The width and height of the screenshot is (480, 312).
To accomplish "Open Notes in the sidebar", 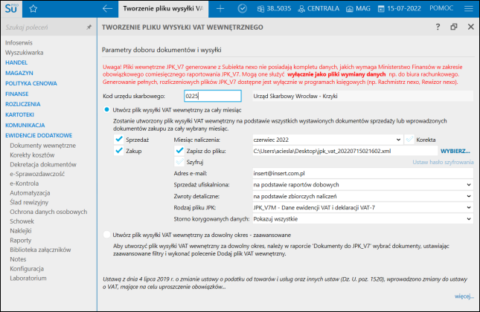I will (18, 259).
